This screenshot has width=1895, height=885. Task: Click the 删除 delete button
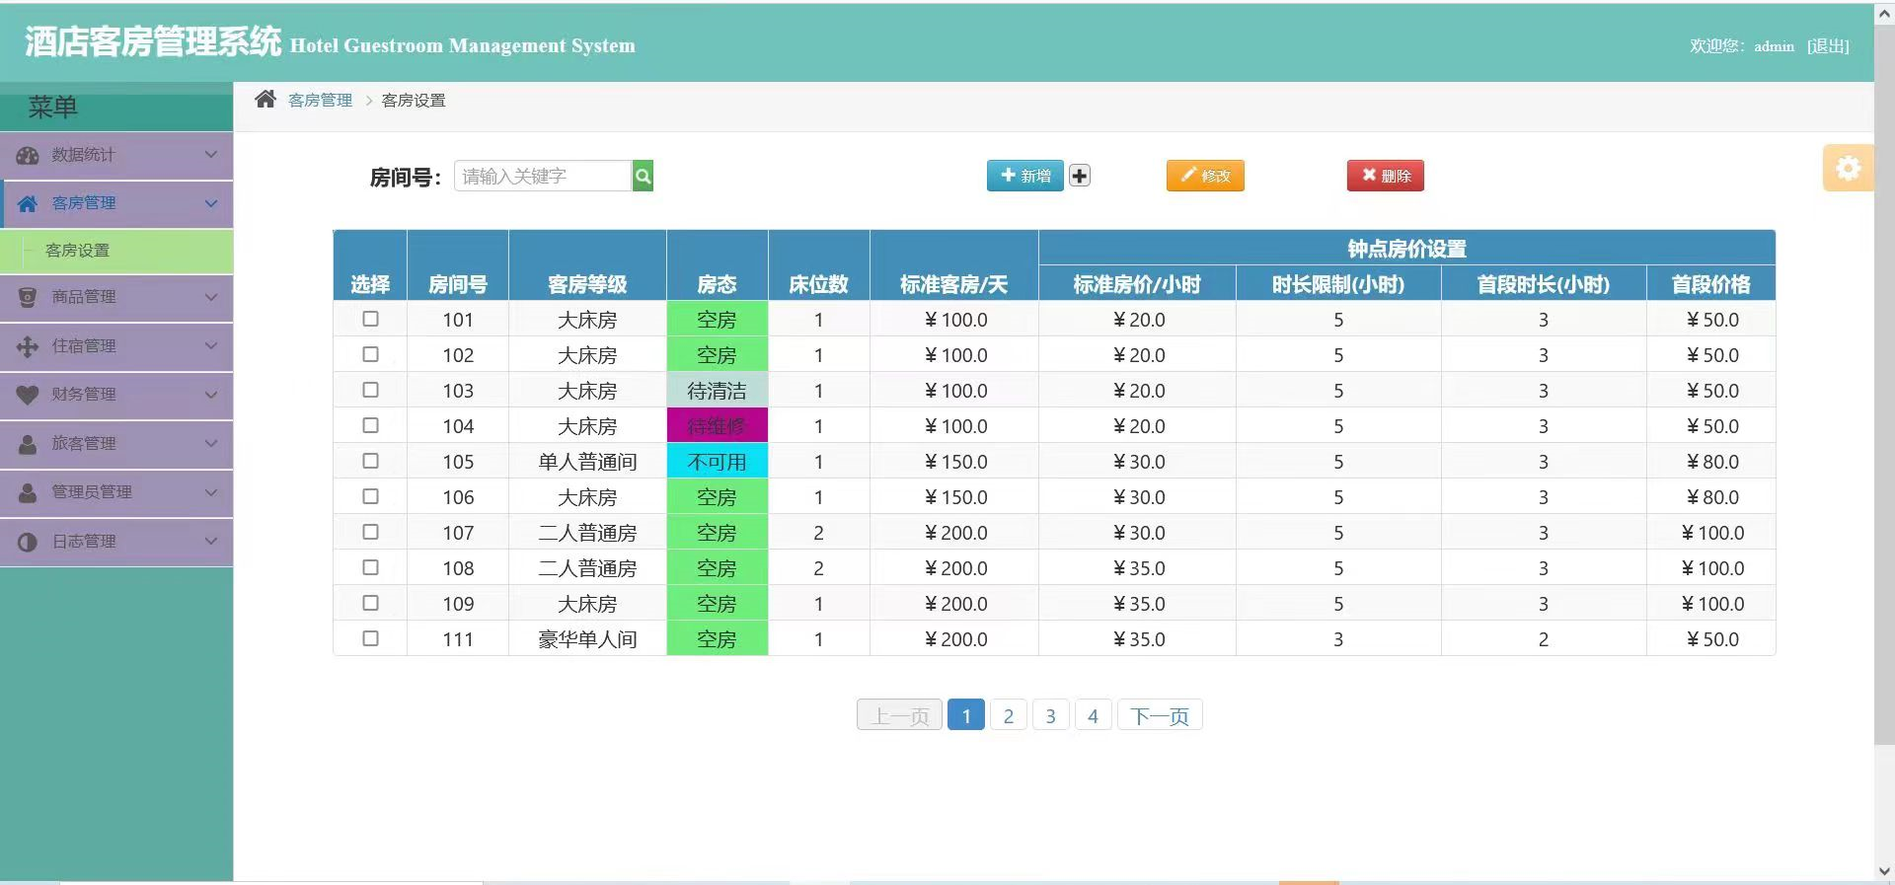pos(1386,176)
